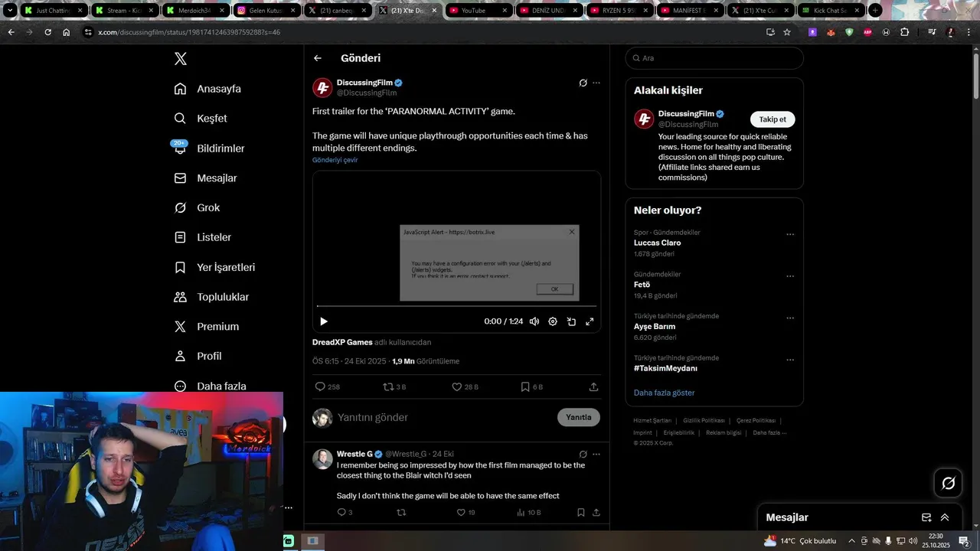Share the Wrestle G reply
Image resolution: width=980 pixels, height=551 pixels.
click(x=596, y=513)
